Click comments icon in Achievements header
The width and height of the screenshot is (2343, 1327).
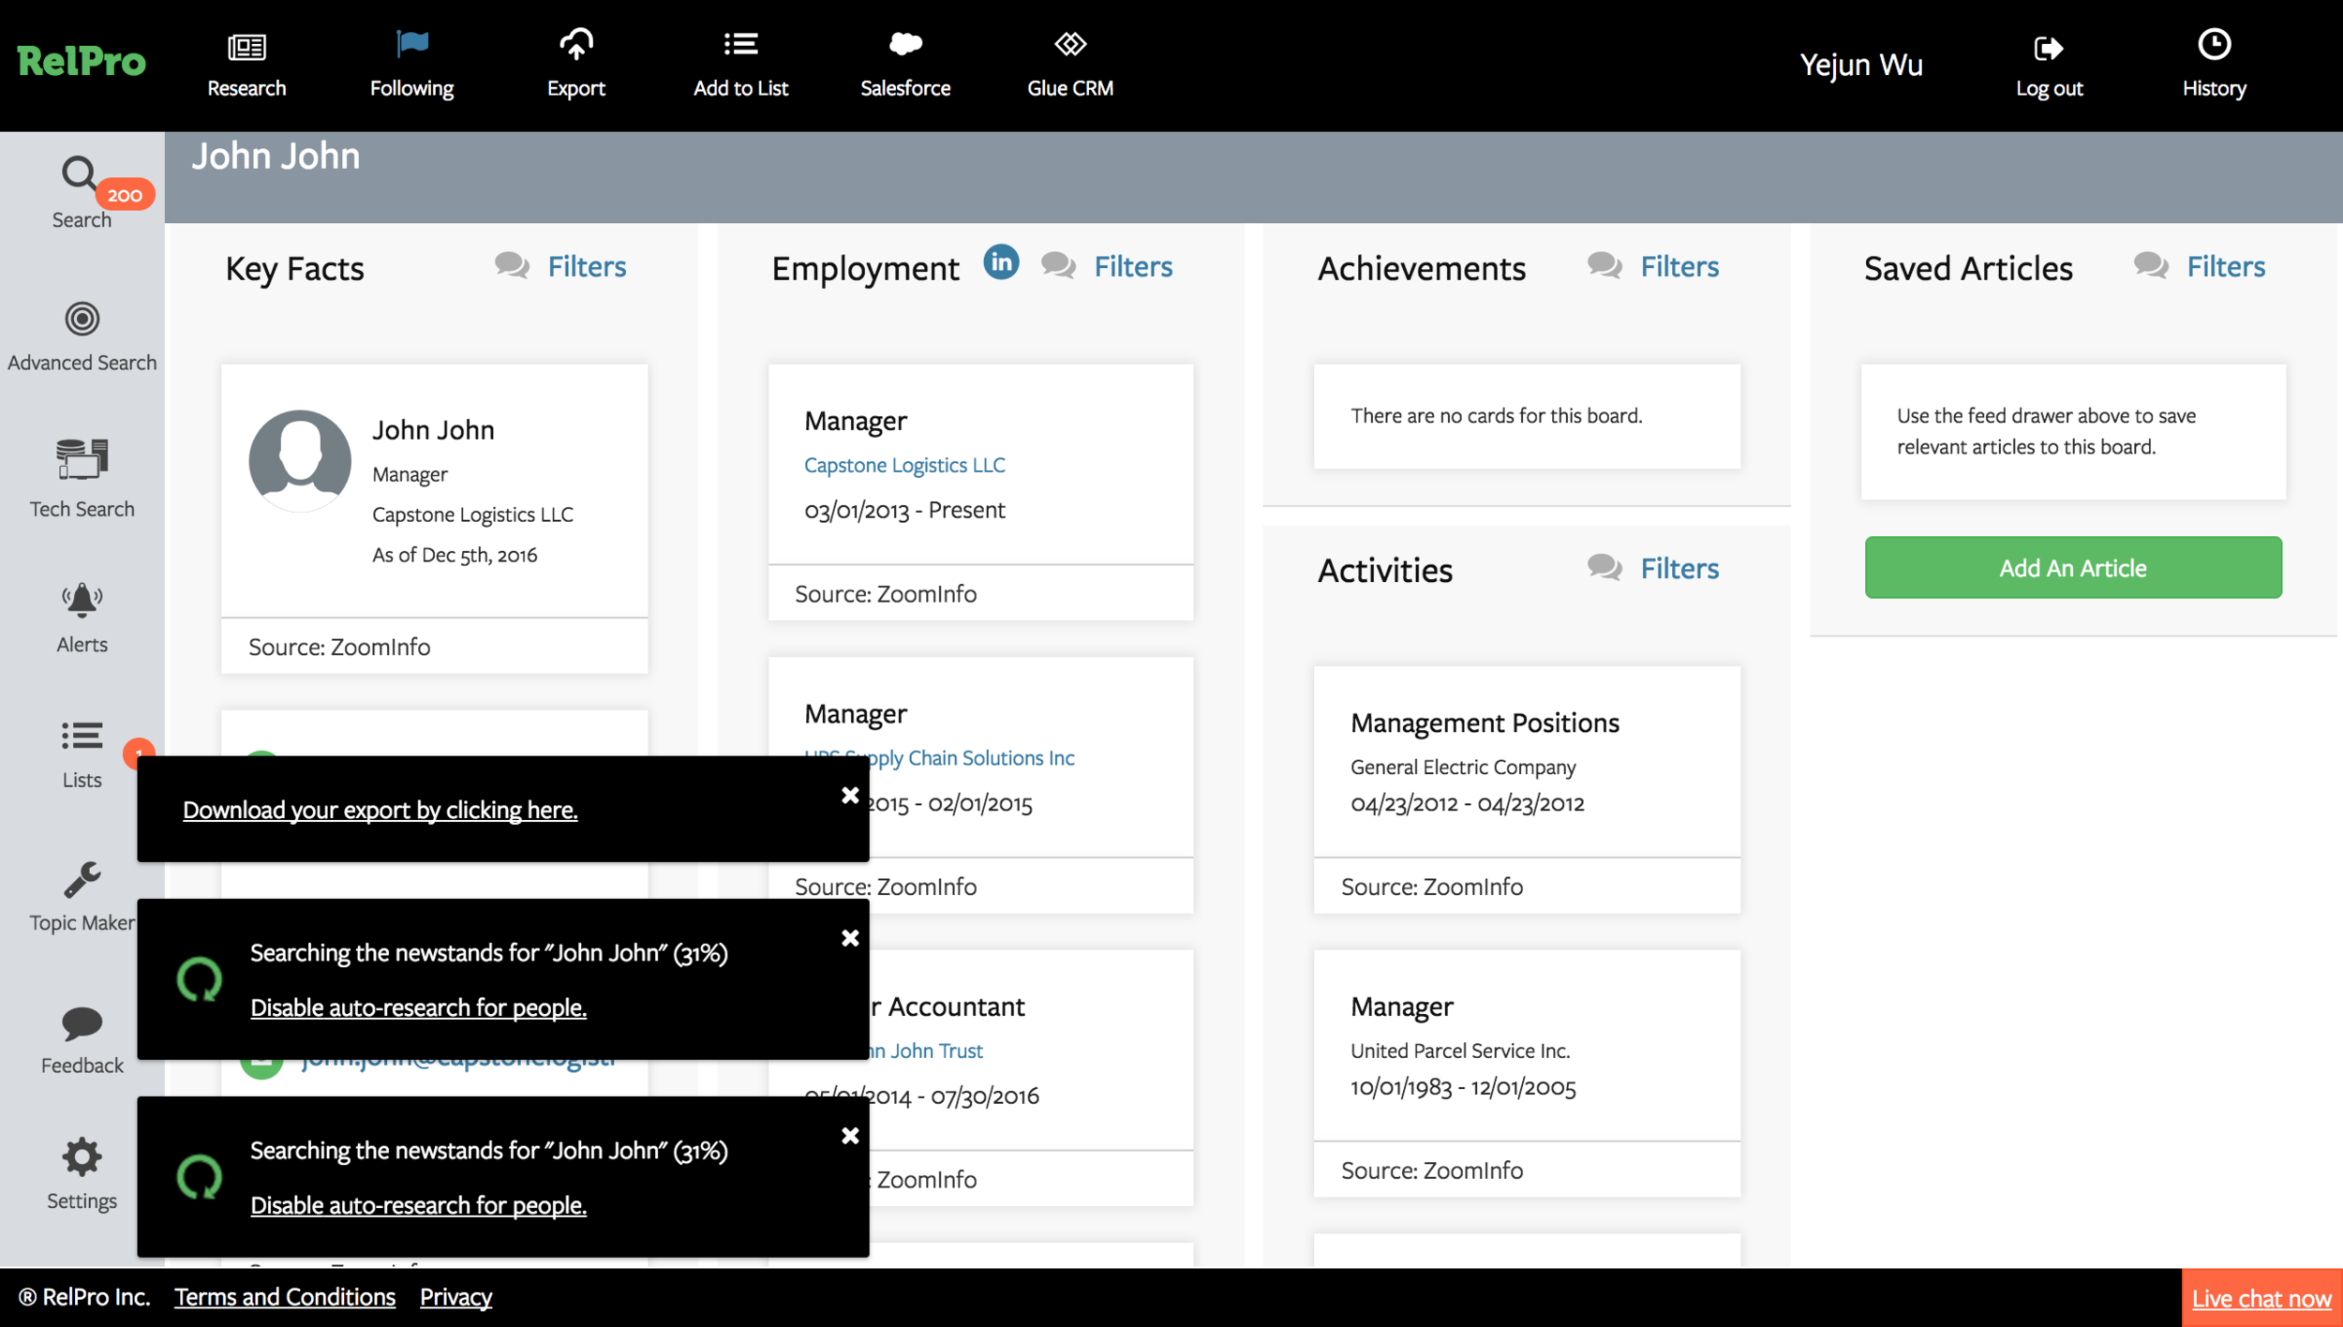1604,266
